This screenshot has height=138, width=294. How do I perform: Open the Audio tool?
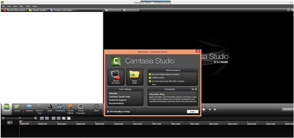click(x=50, y=108)
